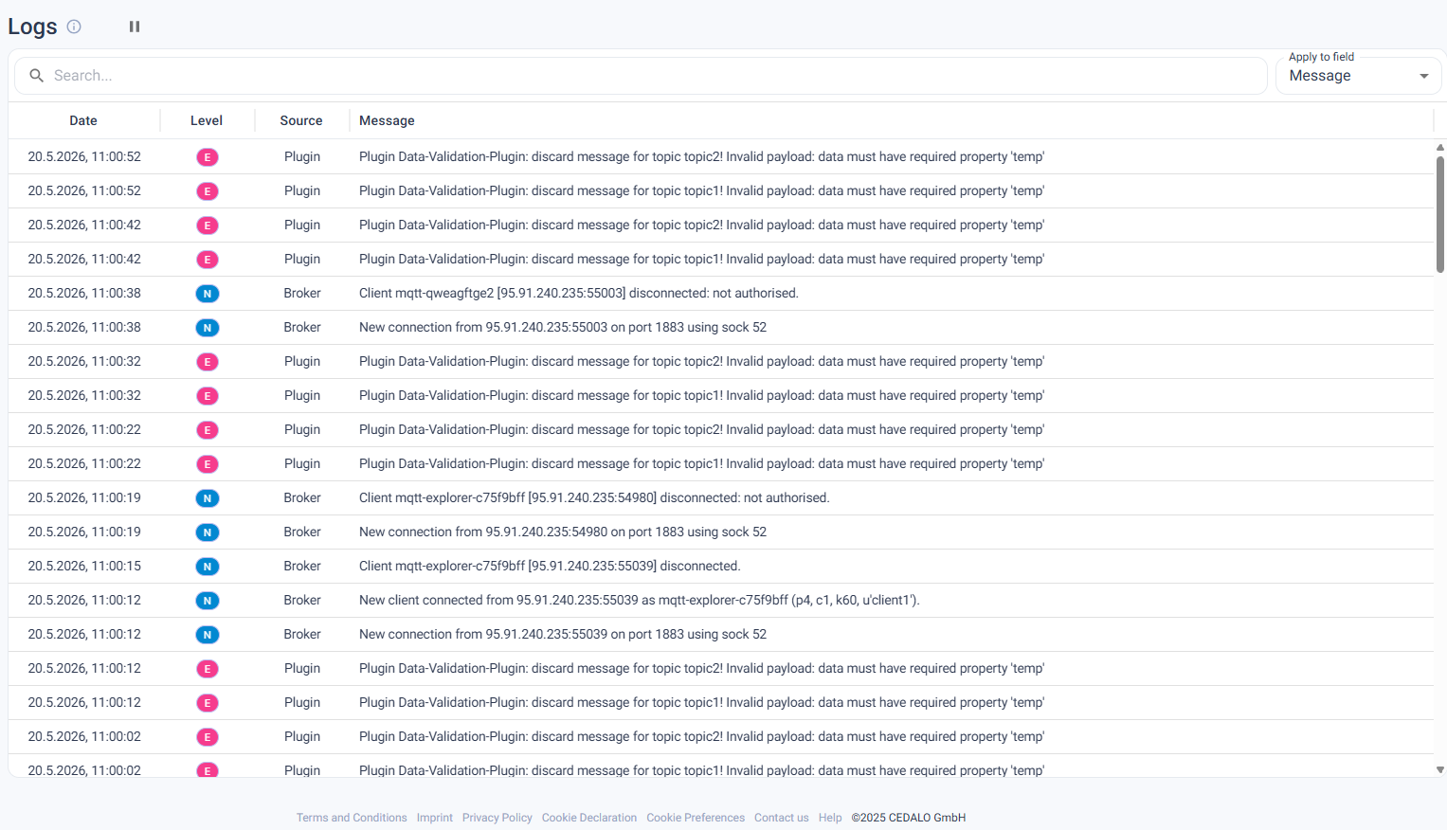The width and height of the screenshot is (1447, 830).
Task: Click notice badge on 'New client connected' row
Action: (208, 601)
